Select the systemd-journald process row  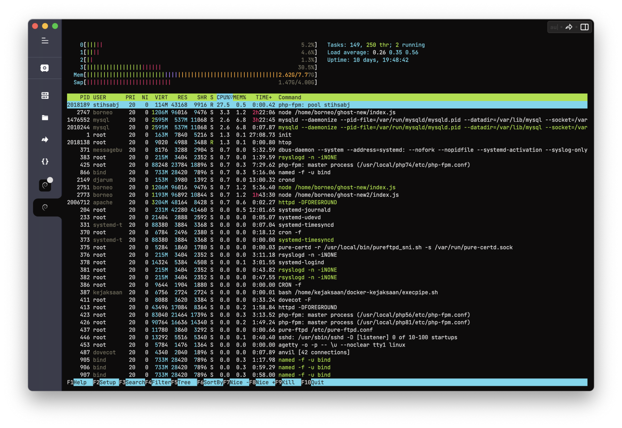click(x=327, y=210)
